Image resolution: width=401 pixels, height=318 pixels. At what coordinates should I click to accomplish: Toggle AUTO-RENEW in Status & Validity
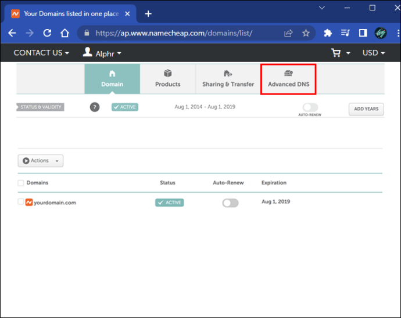point(310,107)
